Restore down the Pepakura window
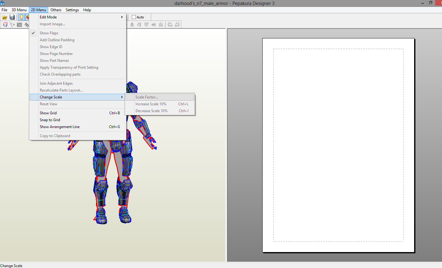 pyautogui.click(x=431, y=3)
